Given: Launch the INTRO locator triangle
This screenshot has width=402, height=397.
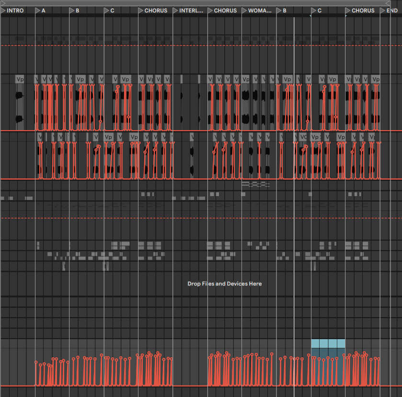Looking at the screenshot, I should pyautogui.click(x=2, y=10).
